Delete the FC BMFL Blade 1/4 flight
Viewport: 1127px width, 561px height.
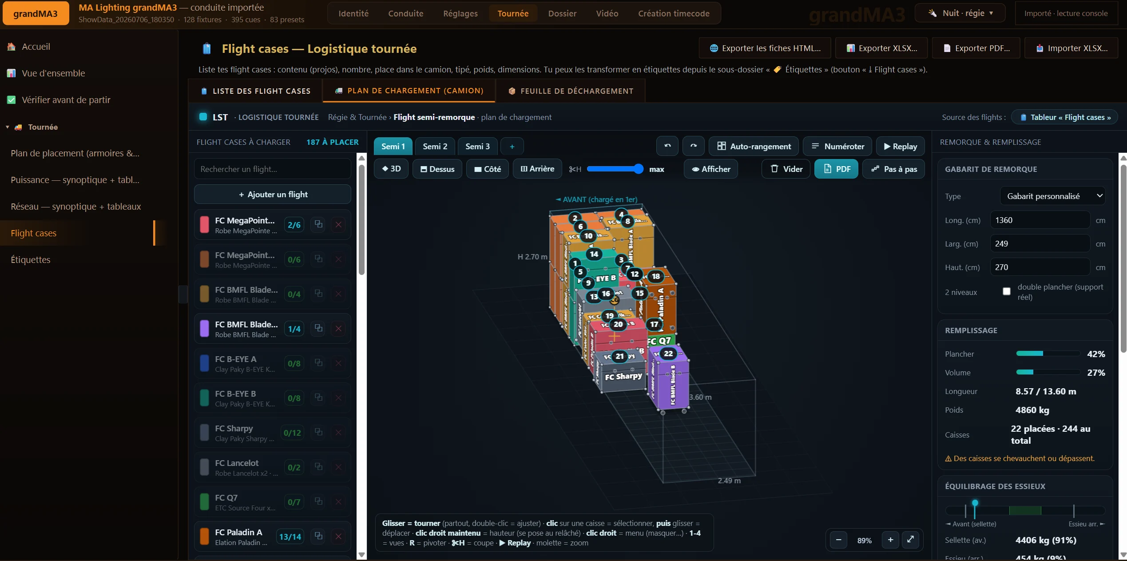[x=338, y=328]
